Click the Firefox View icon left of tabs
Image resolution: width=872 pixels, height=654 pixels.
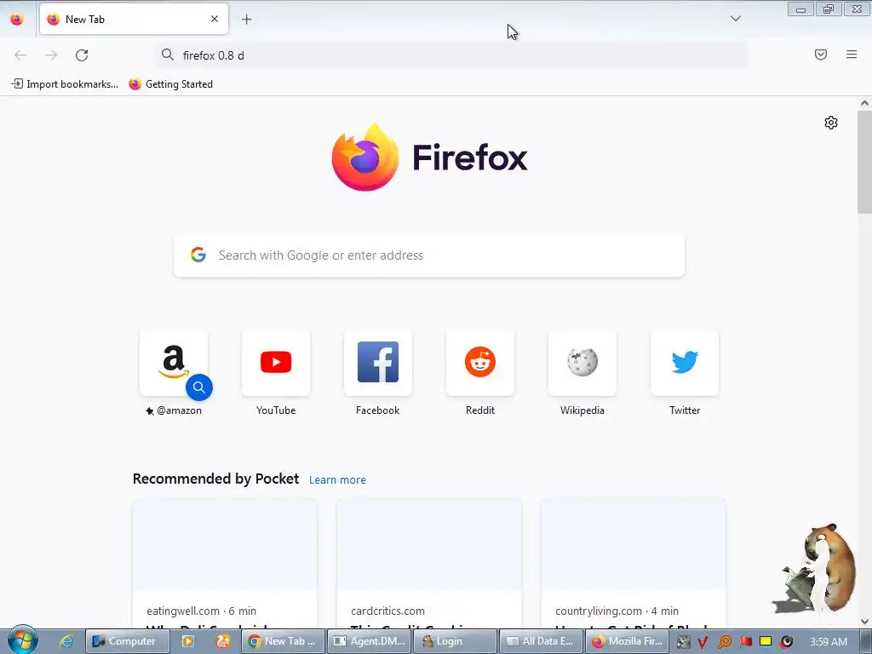(x=17, y=20)
